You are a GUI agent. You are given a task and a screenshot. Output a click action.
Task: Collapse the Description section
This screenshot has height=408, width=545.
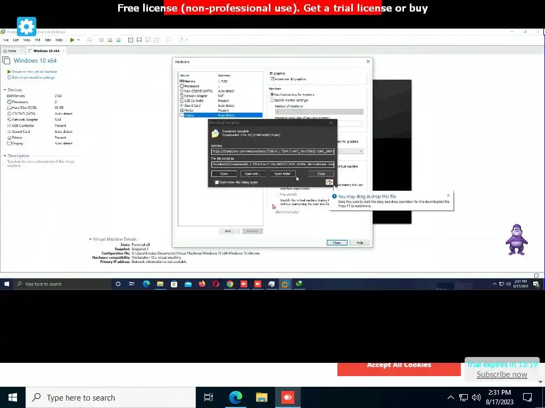(x=5, y=156)
